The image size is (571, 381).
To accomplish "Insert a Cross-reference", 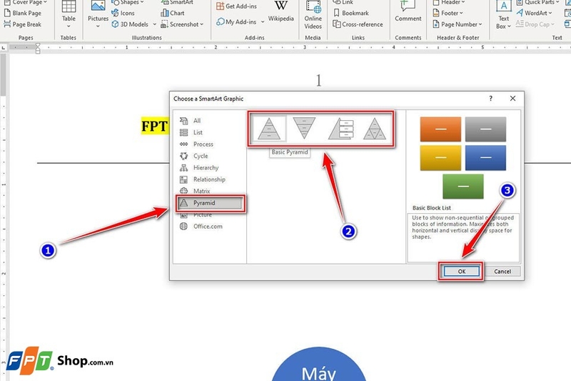I will point(358,24).
